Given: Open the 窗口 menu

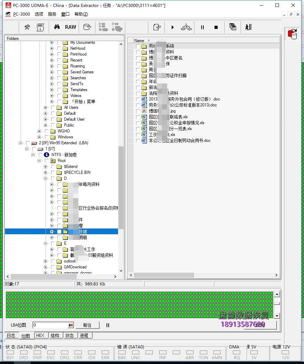Looking at the screenshot, I should click(65, 14).
